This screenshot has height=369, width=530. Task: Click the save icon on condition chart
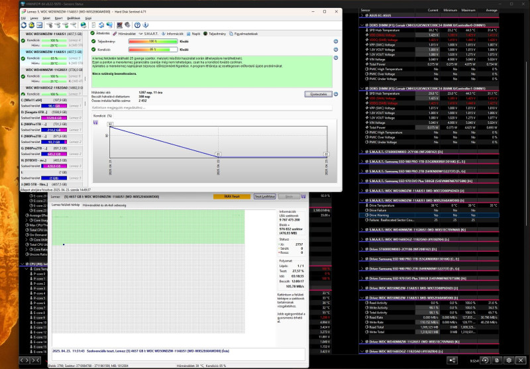click(95, 123)
